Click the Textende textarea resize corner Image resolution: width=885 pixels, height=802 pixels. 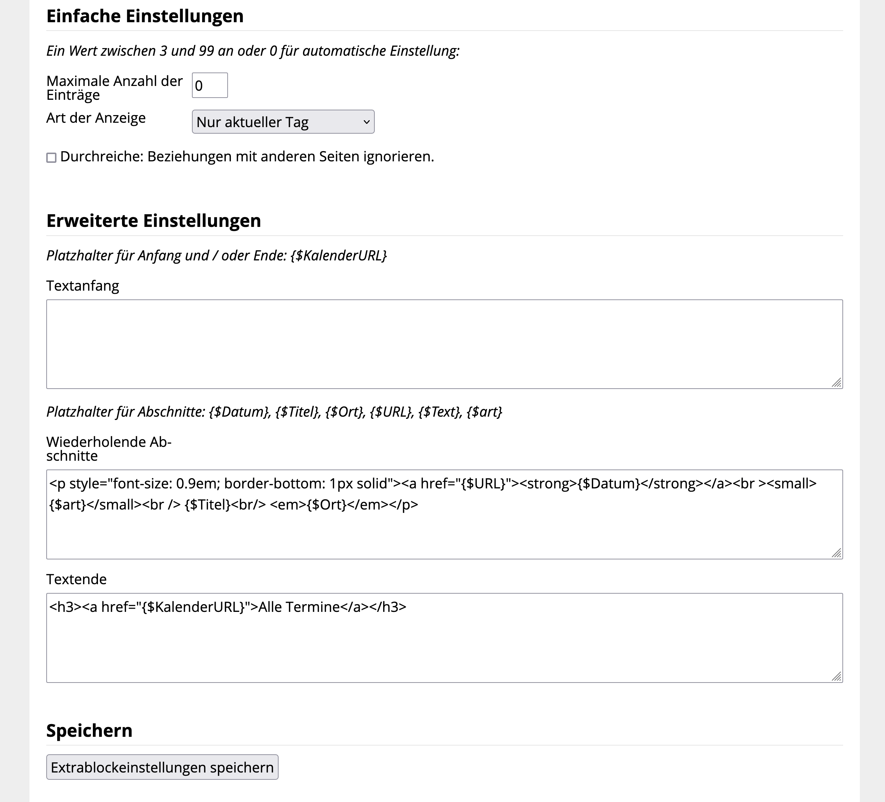click(x=836, y=676)
